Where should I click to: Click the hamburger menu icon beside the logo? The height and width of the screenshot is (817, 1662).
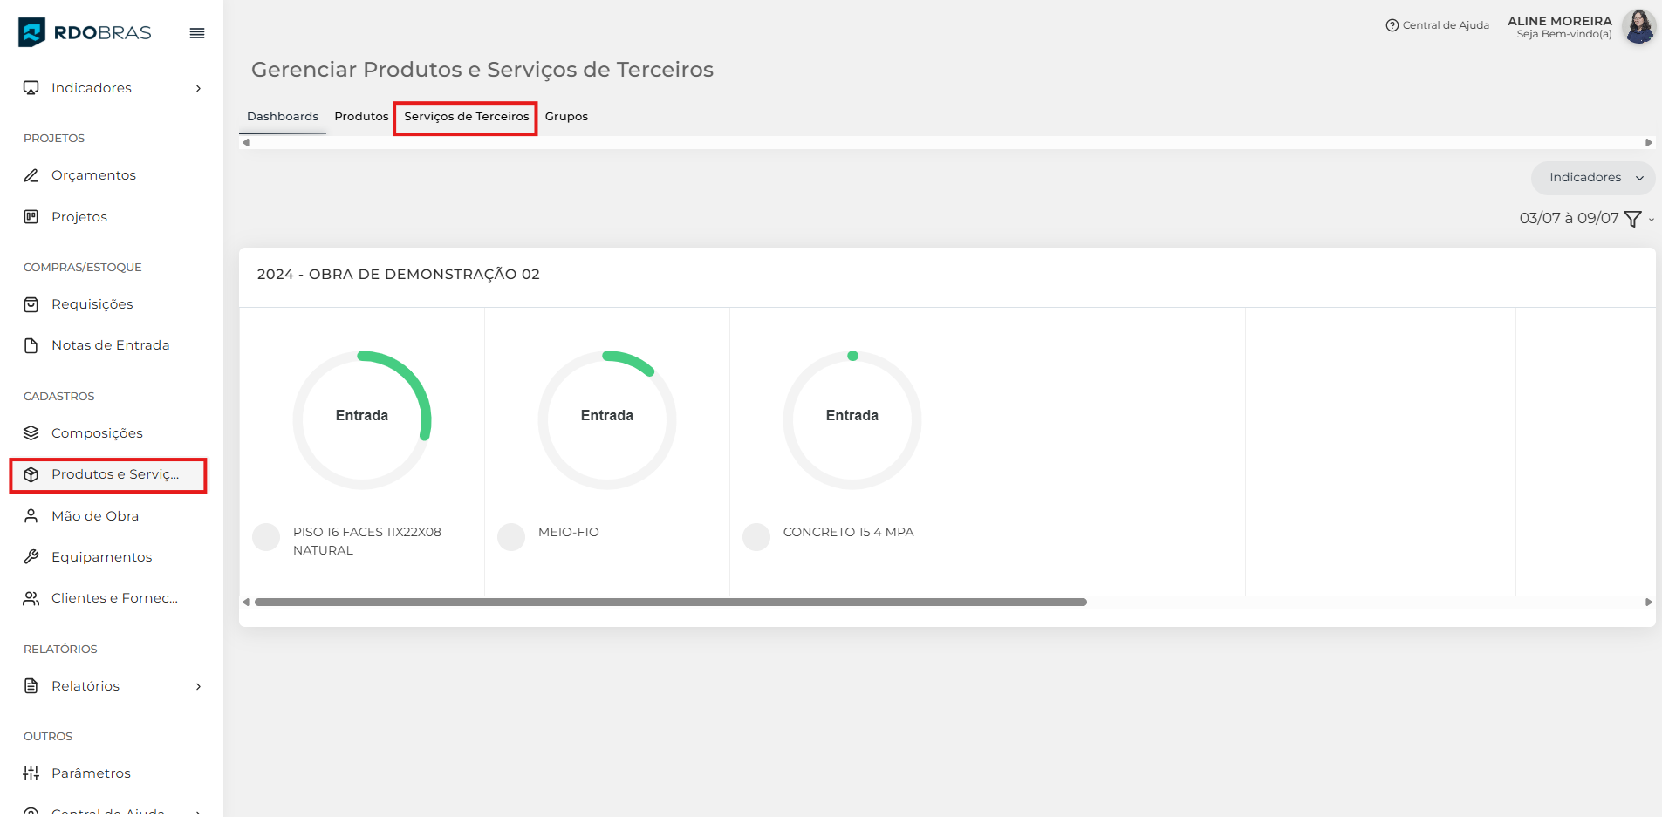pyautogui.click(x=197, y=33)
